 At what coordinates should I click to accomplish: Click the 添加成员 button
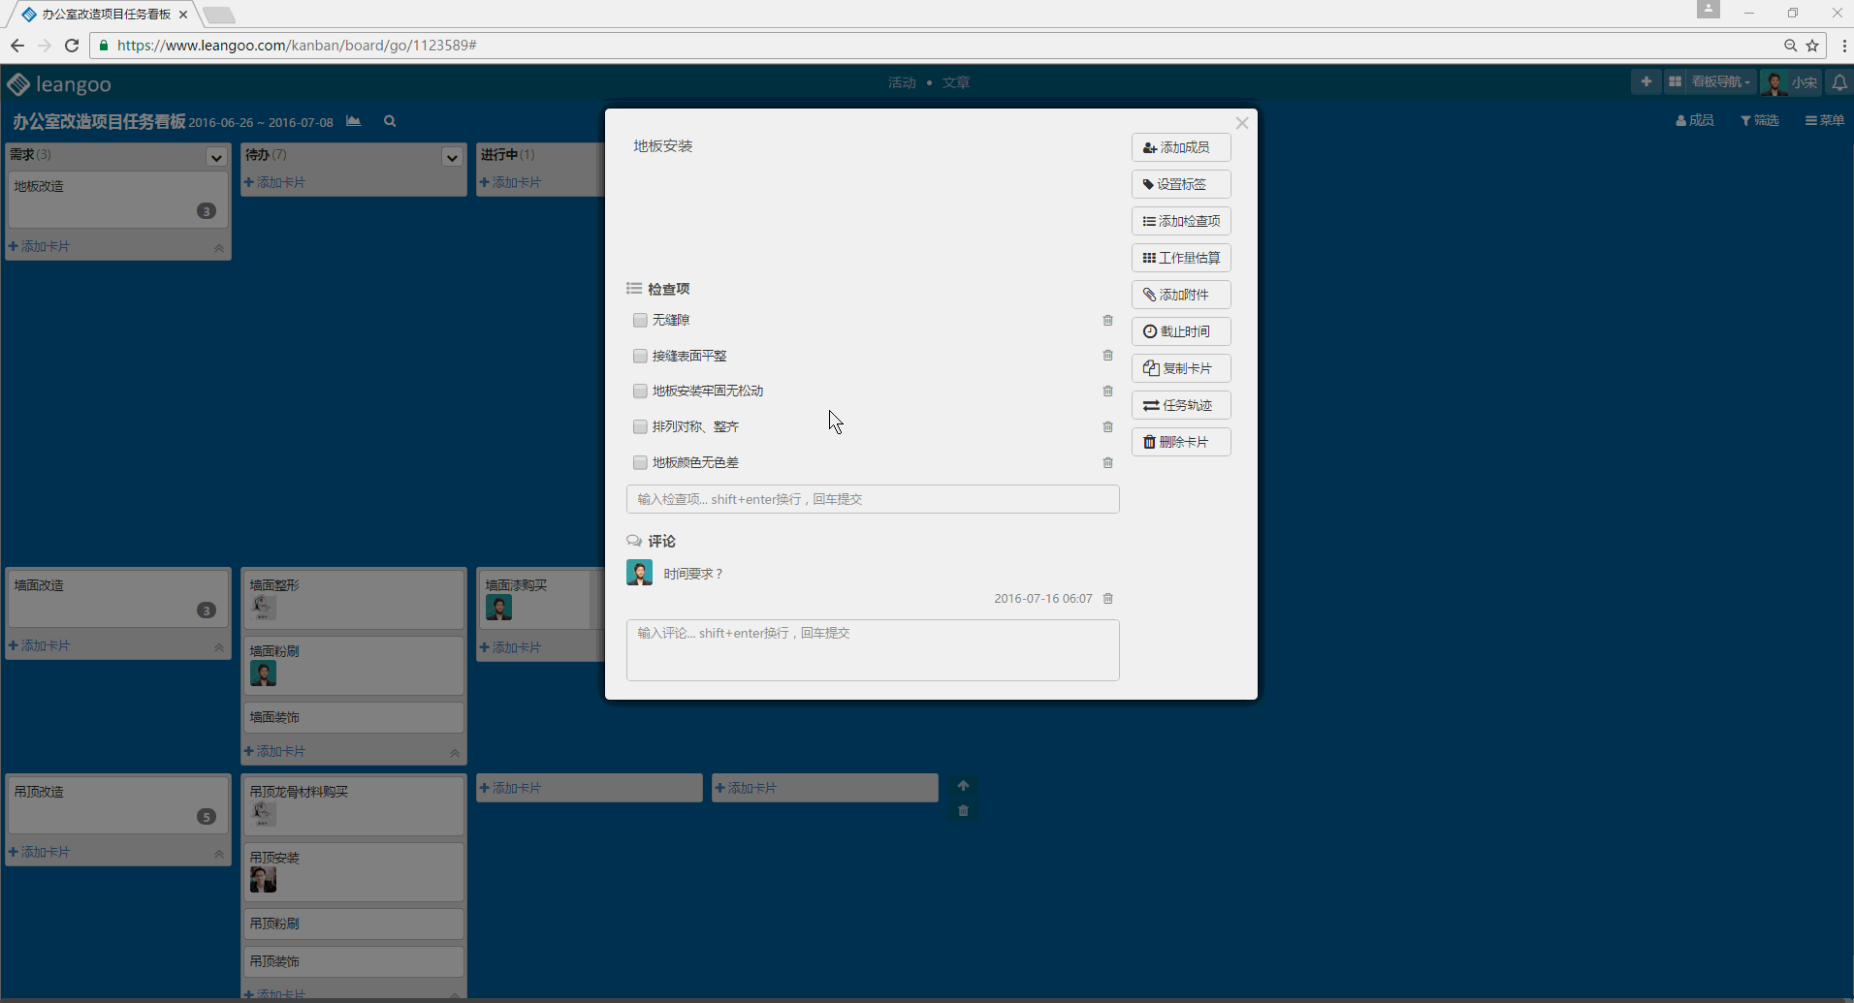[x=1180, y=147]
